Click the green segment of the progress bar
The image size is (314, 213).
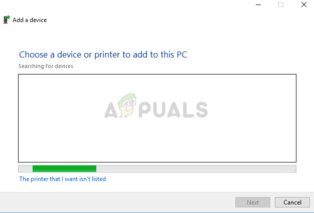coord(64,168)
